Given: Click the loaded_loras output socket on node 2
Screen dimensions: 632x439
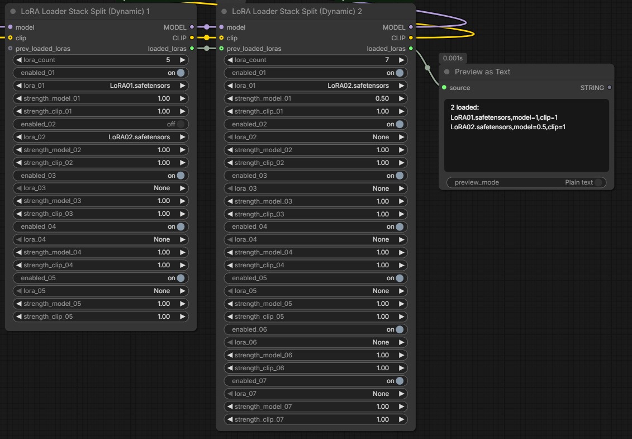Looking at the screenshot, I should click(411, 49).
